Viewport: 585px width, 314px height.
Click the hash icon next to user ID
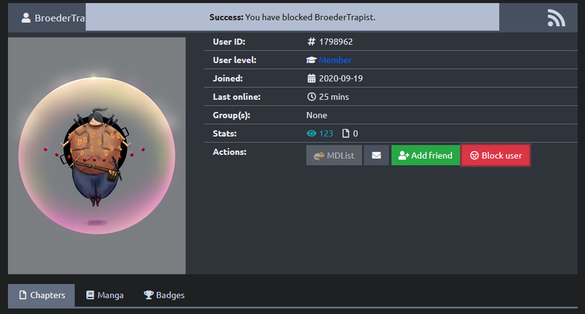(311, 42)
